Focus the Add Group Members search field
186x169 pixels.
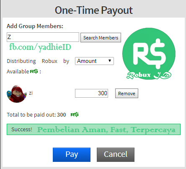tap(43, 37)
